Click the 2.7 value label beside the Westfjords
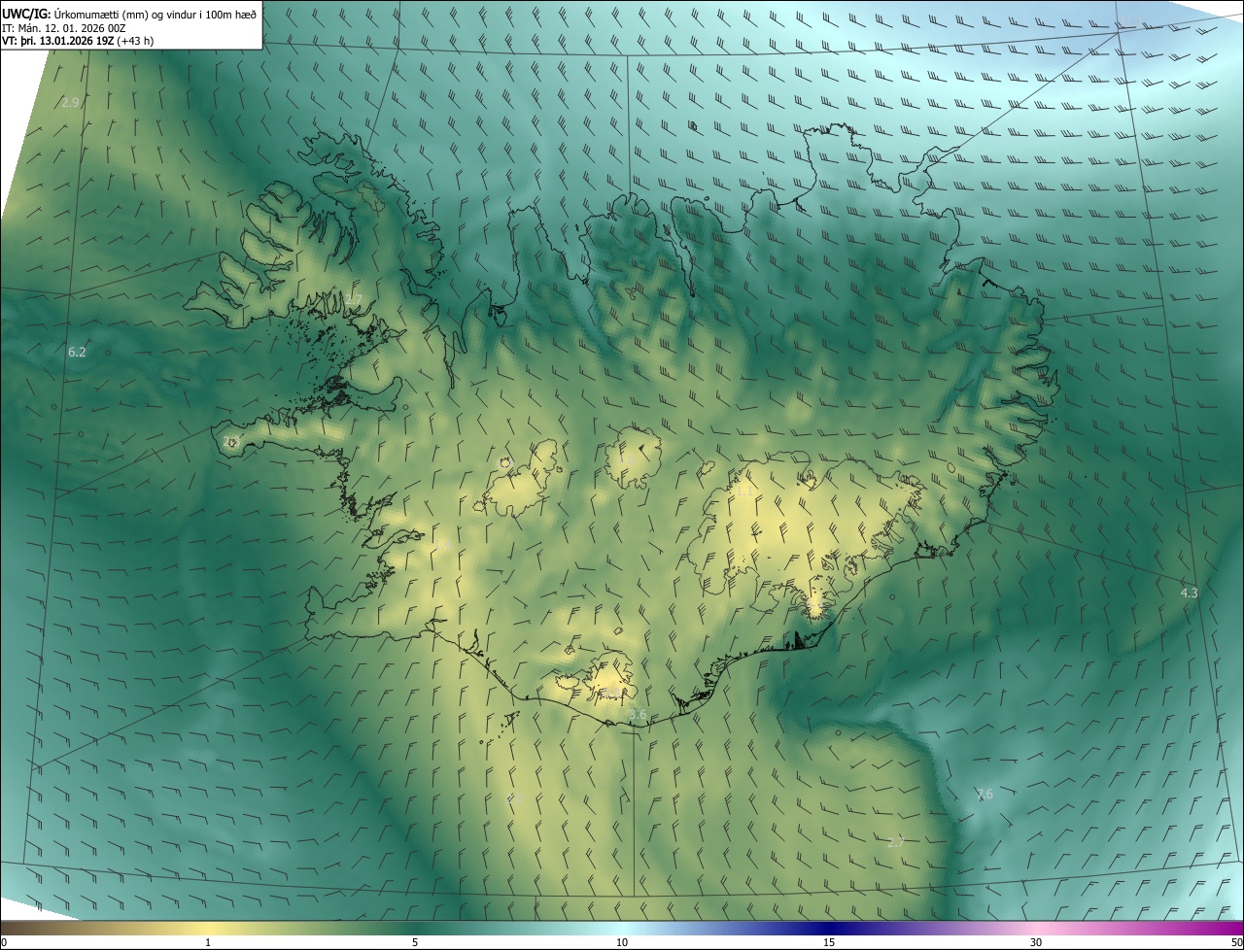1244x950 pixels. pos(354,298)
